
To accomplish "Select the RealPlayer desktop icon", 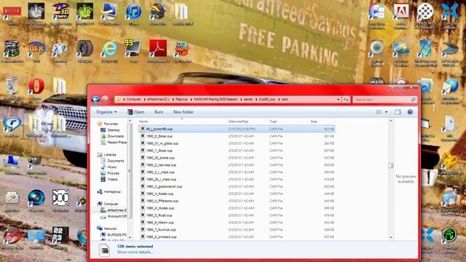I will click(12, 126).
